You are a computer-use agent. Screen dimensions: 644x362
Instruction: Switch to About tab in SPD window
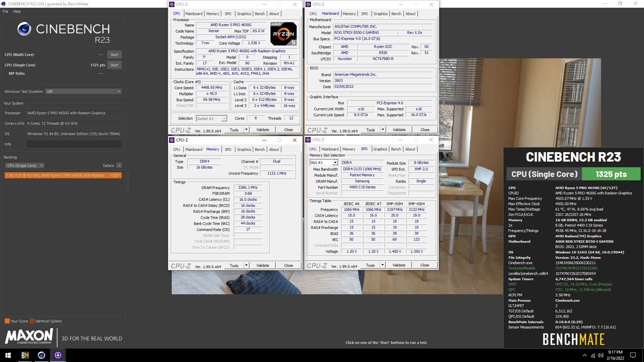tap(410, 149)
